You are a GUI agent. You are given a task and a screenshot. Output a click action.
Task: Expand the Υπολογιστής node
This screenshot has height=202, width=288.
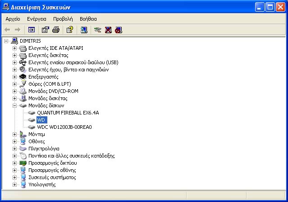[14, 184]
